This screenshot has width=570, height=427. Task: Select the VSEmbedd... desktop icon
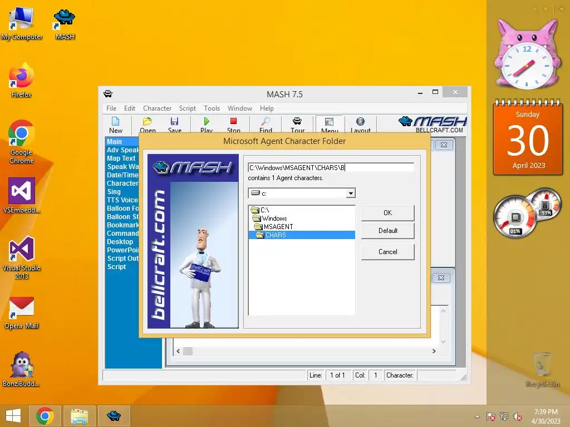(x=22, y=195)
